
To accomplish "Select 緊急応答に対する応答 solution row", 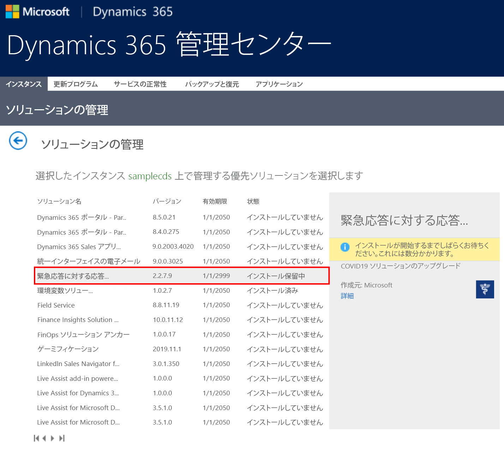I will coord(182,276).
